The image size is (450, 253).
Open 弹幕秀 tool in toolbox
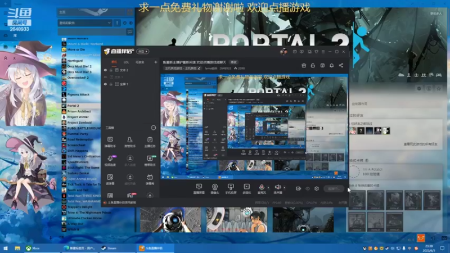150,179
